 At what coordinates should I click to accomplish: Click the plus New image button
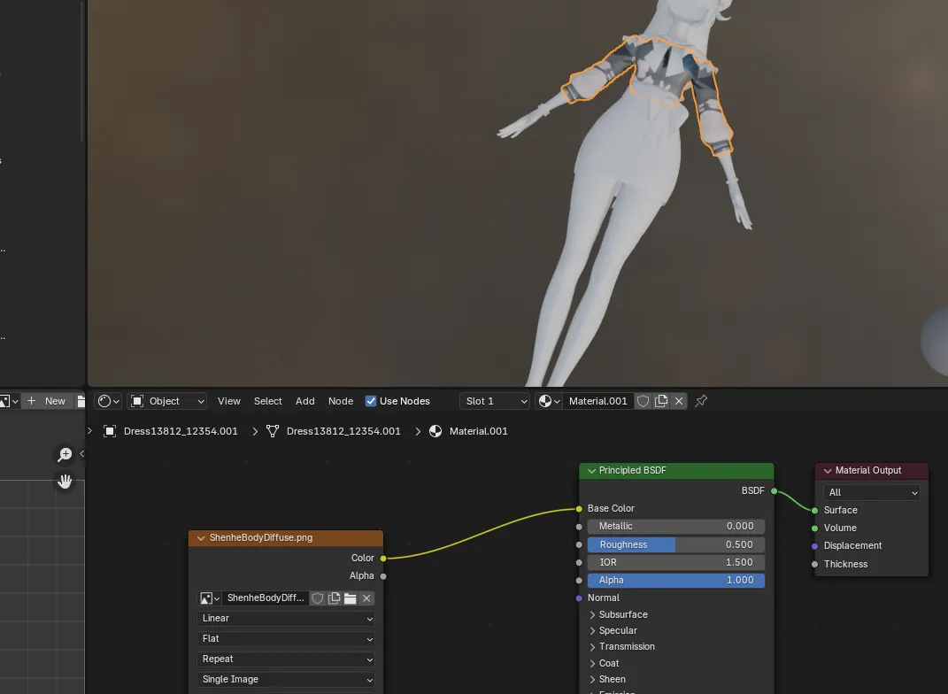tap(47, 401)
